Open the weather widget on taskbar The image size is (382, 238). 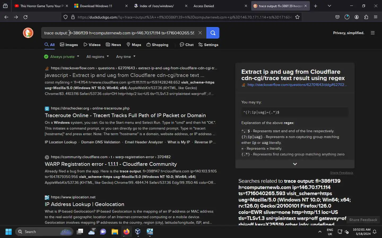(92, 232)
